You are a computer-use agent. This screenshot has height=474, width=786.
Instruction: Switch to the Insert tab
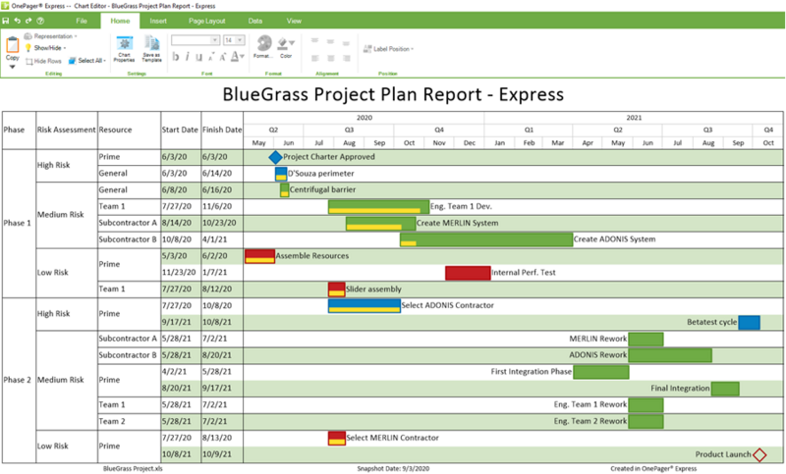(x=158, y=21)
